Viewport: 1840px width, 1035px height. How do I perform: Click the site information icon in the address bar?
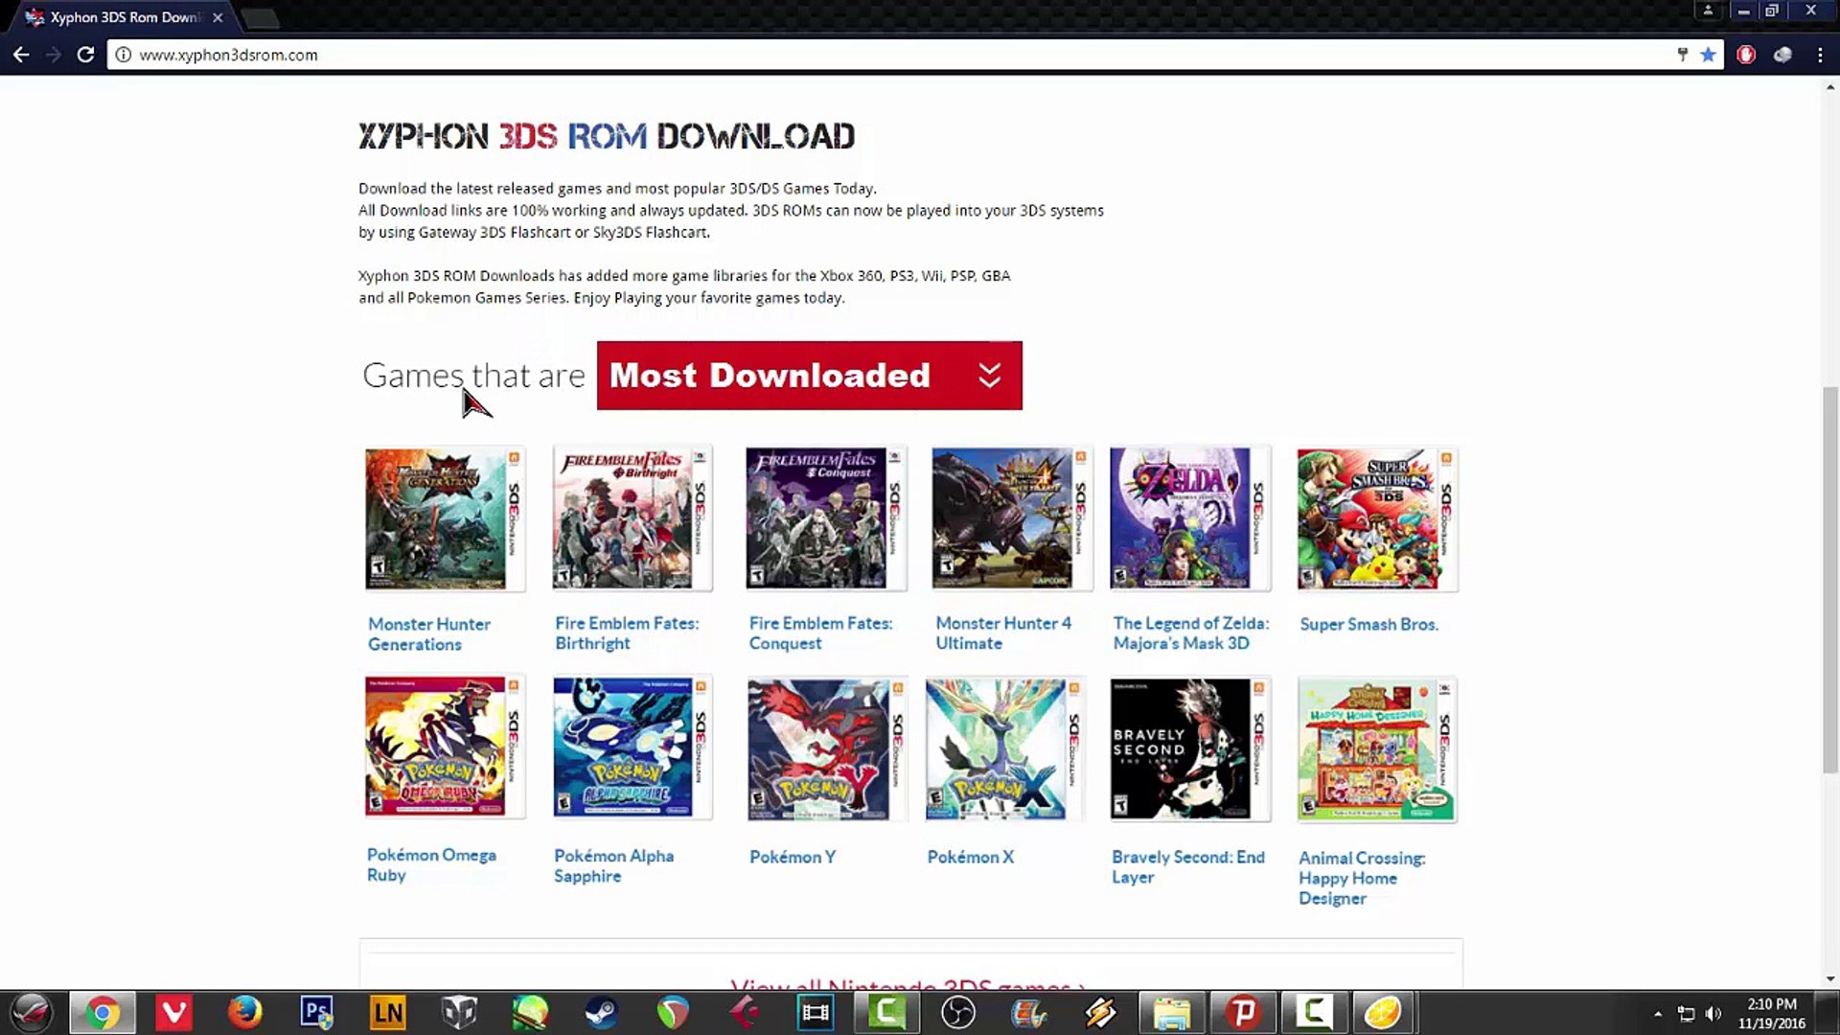pos(123,55)
